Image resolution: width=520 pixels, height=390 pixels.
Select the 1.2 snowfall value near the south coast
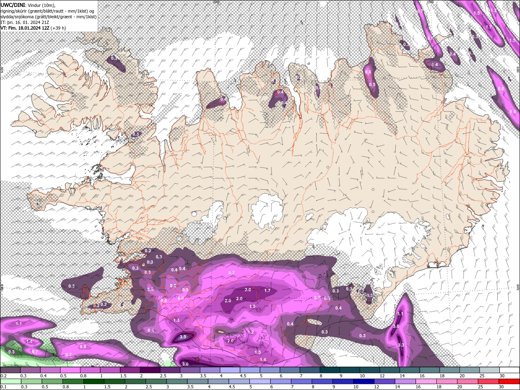pos(251,332)
